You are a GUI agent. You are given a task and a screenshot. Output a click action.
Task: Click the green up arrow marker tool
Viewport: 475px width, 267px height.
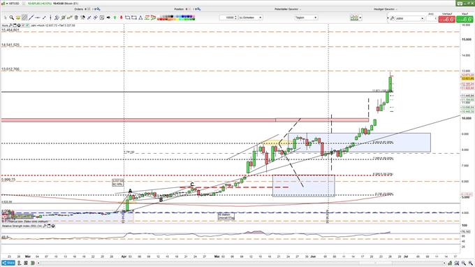pos(115,17)
